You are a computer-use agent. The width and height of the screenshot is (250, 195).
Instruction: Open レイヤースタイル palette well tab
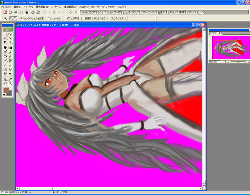[x=148, y=13]
